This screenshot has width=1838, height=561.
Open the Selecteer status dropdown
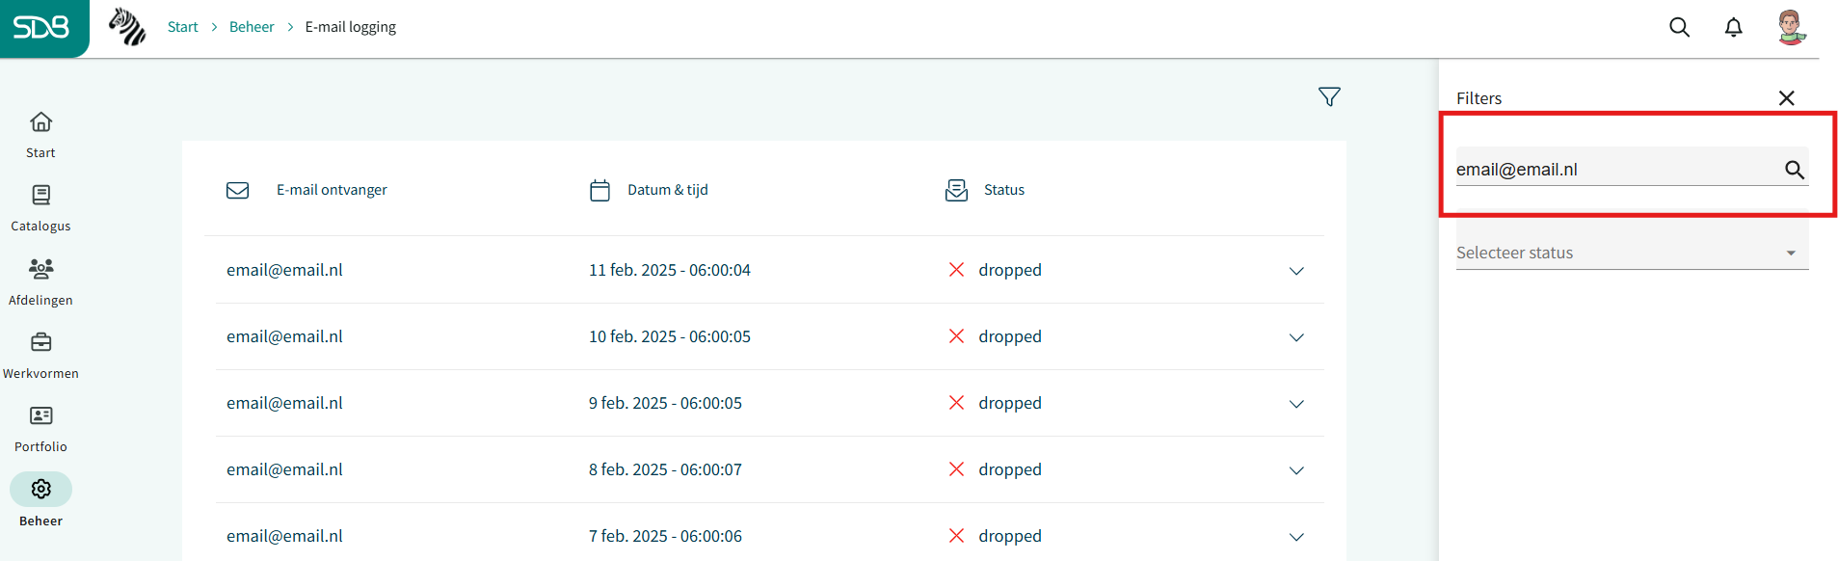click(1632, 253)
